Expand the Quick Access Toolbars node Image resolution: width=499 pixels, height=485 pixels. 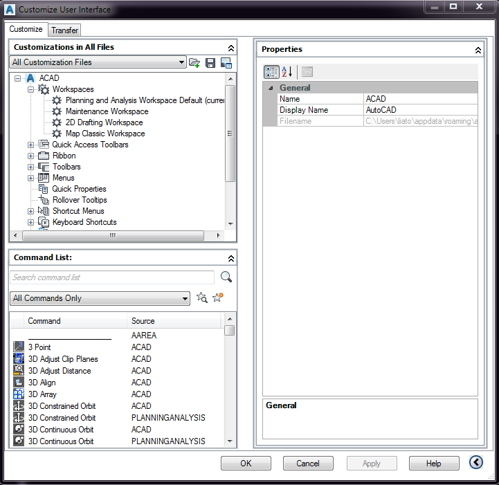pyautogui.click(x=30, y=145)
